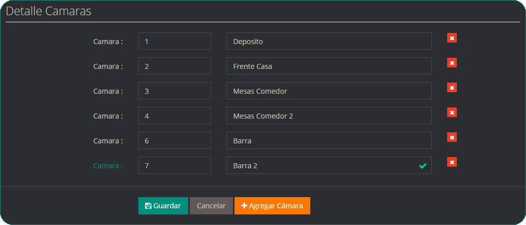This screenshot has height=225, width=526.
Task: Delete the Barra 2 camera row
Action: [452, 162]
